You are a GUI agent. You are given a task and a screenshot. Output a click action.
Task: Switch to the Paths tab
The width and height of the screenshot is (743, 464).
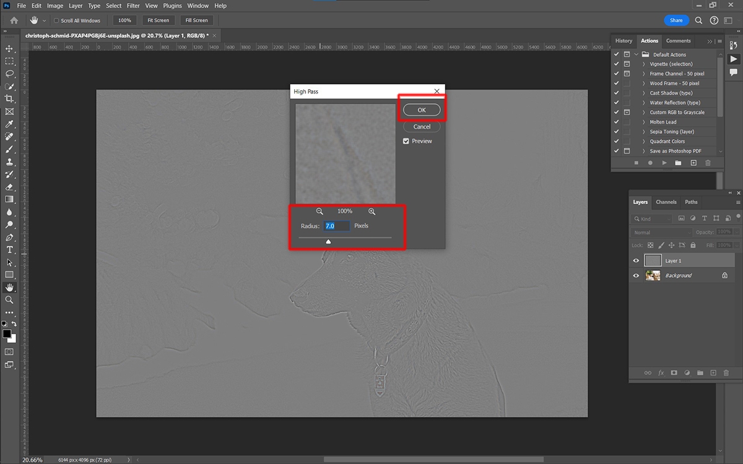(x=691, y=202)
